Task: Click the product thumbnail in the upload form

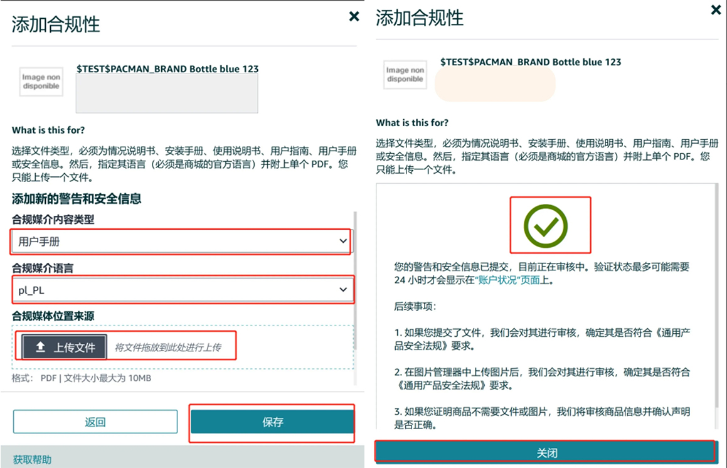Action: 41,82
